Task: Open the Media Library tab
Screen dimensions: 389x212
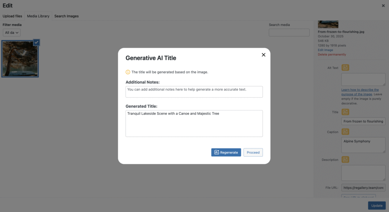Action: point(38,16)
